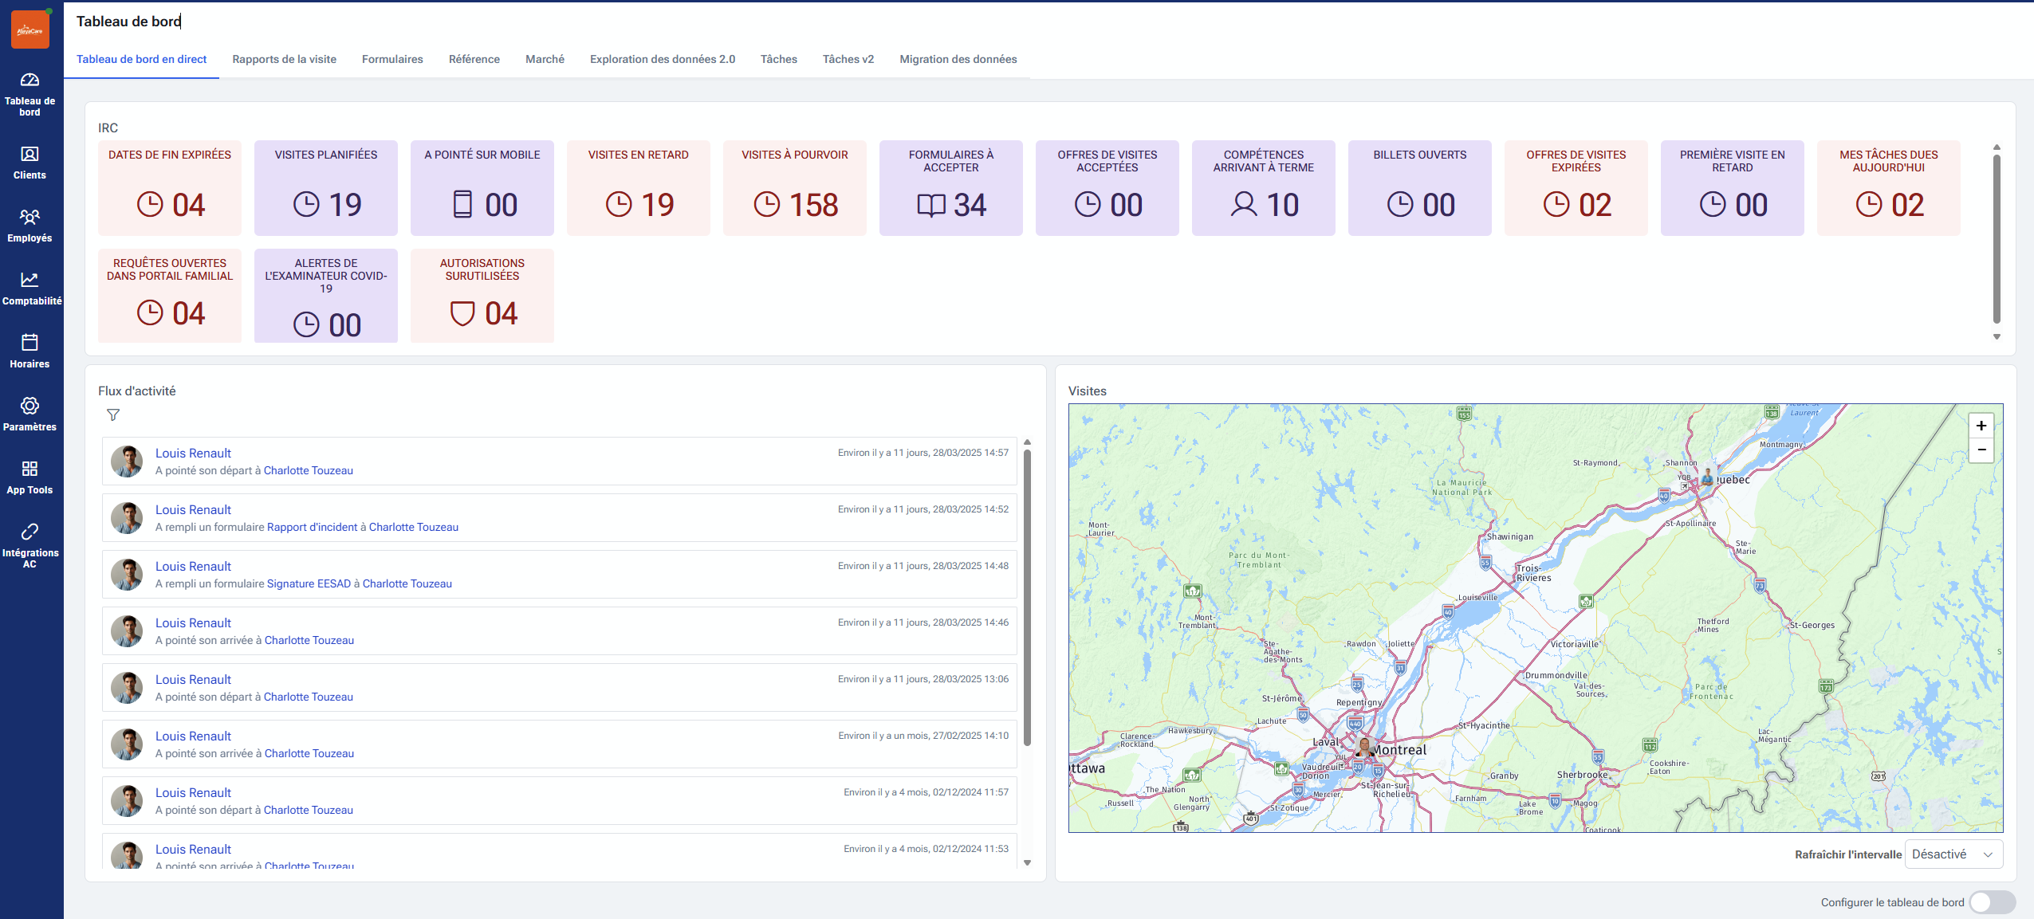Click Louis Renault avatar in 14:52 entry
2034x919 pixels.
[x=127, y=518]
